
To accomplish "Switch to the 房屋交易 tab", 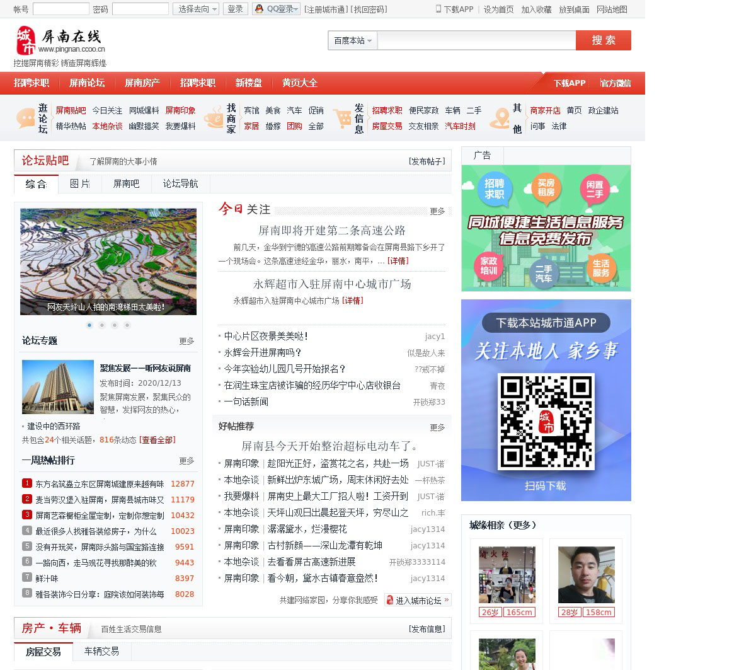I will 43,652.
